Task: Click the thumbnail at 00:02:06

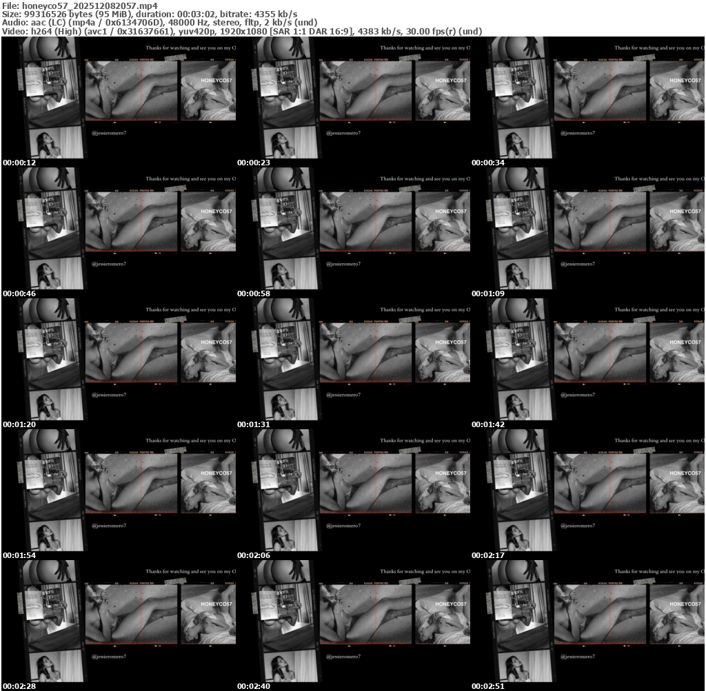Action: (353, 494)
